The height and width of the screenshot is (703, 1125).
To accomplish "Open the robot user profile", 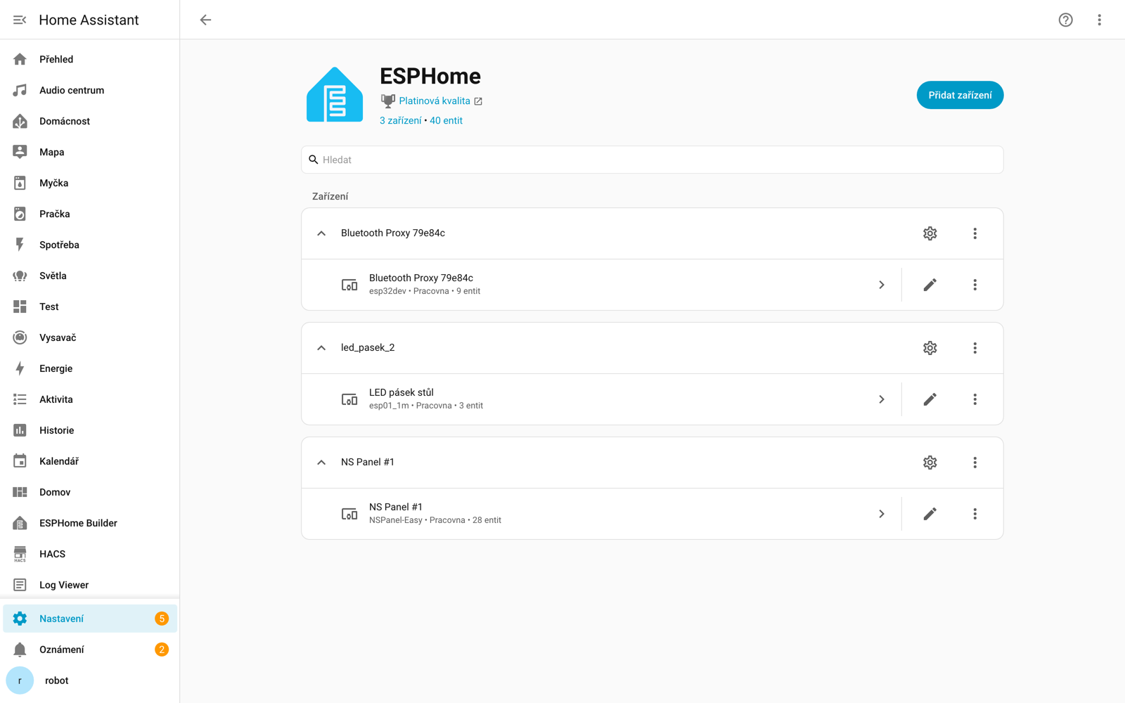I will 90,681.
